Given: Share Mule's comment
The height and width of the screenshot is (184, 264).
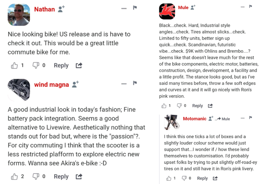Looking at the screenshot, I should point(210,106).
